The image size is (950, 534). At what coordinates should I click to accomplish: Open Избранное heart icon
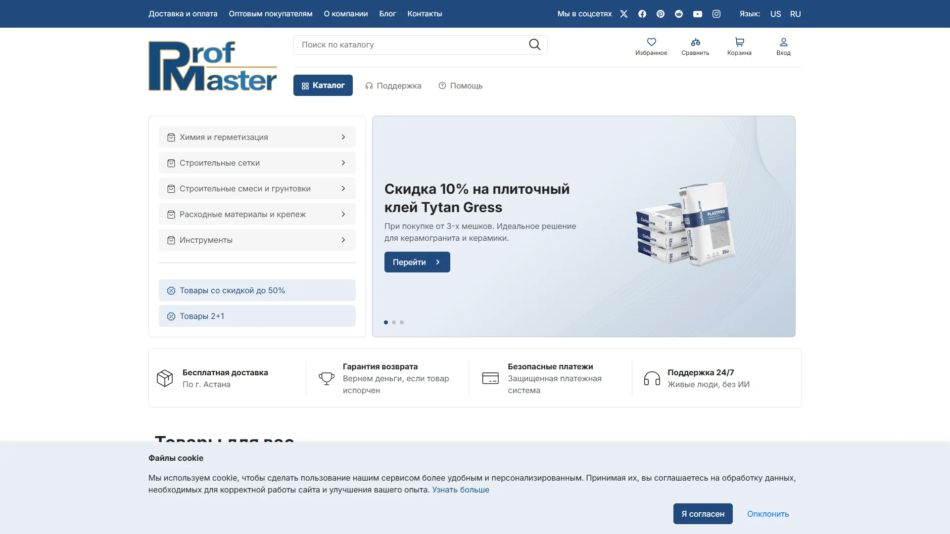pyautogui.click(x=652, y=42)
